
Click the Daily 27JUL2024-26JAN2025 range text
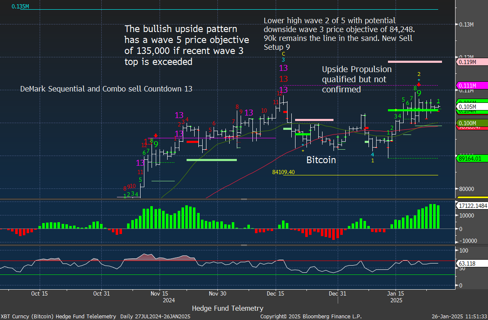[x=155, y=316]
